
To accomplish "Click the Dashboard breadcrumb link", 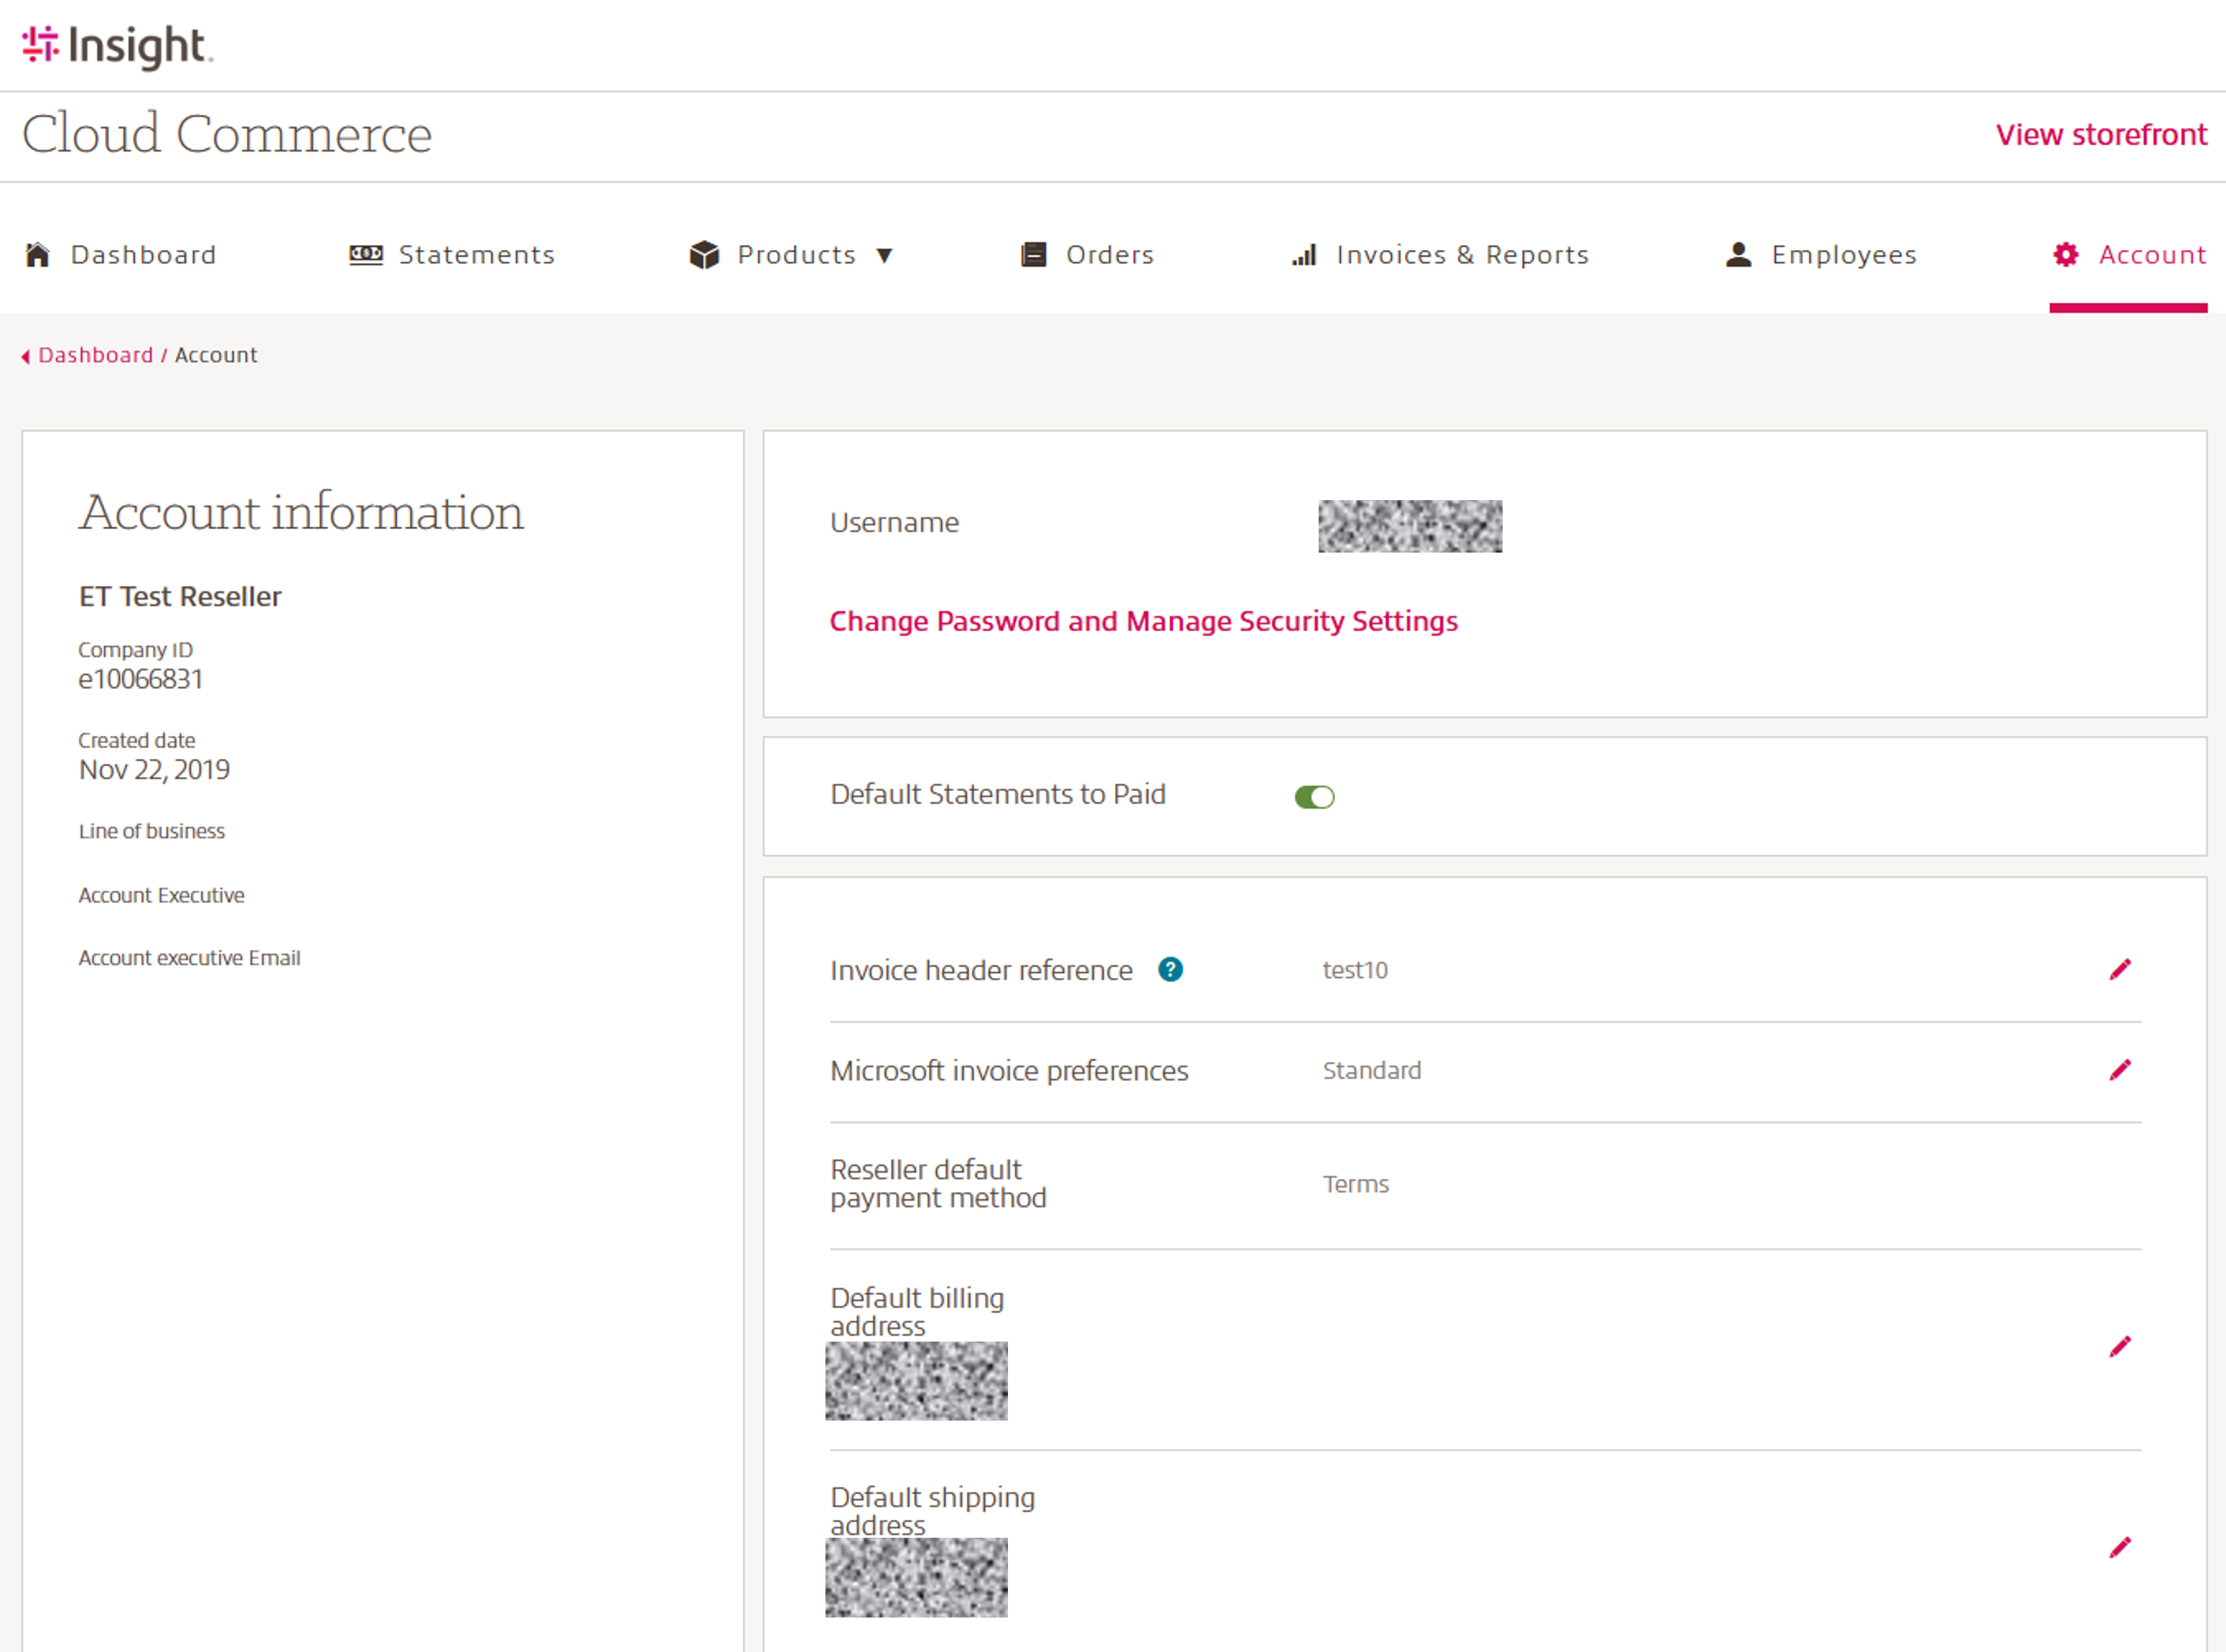I will point(96,356).
